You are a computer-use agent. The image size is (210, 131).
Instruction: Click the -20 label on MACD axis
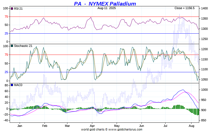(6, 114)
